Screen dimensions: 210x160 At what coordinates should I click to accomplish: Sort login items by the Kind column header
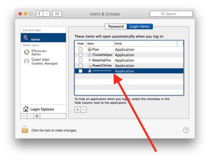point(145,44)
